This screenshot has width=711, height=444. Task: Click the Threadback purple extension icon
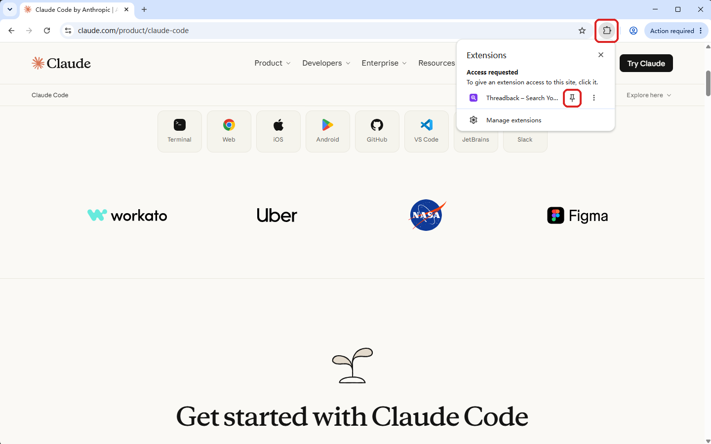pyautogui.click(x=474, y=98)
